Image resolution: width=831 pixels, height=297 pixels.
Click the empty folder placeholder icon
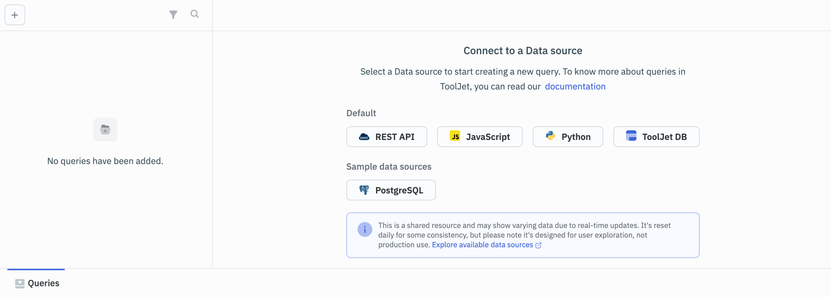click(x=105, y=130)
